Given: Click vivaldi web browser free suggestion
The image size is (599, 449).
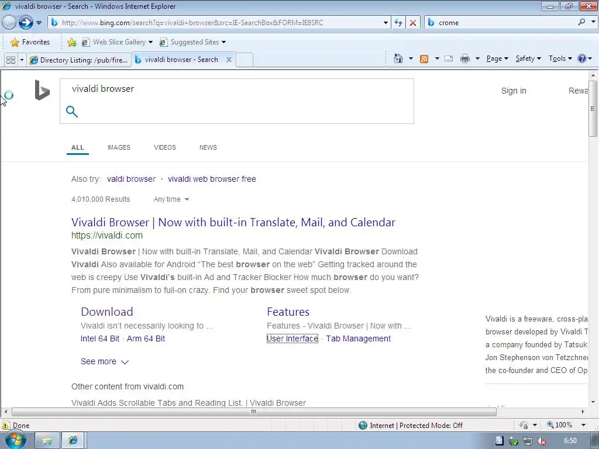Looking at the screenshot, I should coord(212,179).
